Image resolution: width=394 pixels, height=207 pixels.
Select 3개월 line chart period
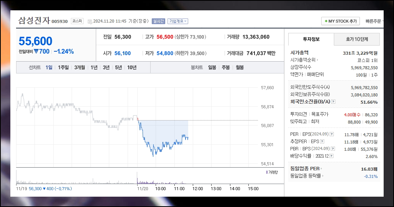80,67
